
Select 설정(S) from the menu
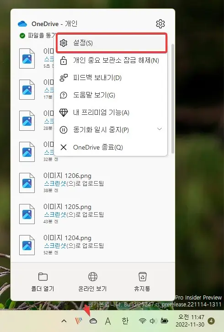tap(112, 43)
